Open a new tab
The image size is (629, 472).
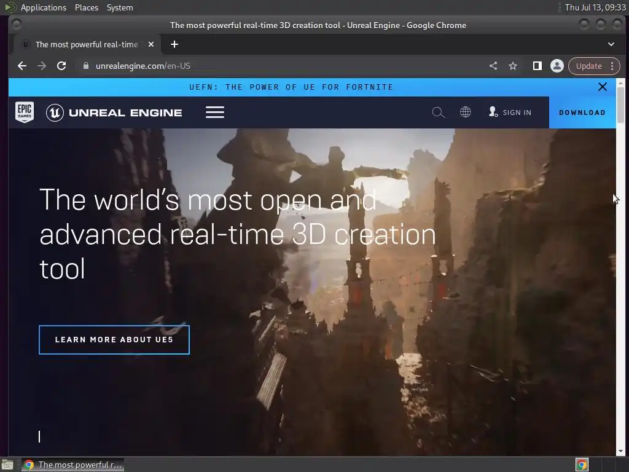[x=174, y=44]
